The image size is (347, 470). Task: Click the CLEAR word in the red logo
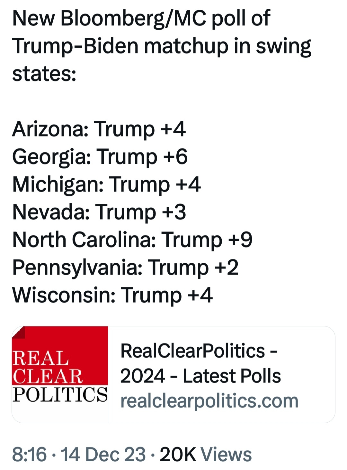coord(48,376)
